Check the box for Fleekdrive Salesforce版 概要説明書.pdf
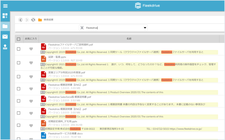 19,101
